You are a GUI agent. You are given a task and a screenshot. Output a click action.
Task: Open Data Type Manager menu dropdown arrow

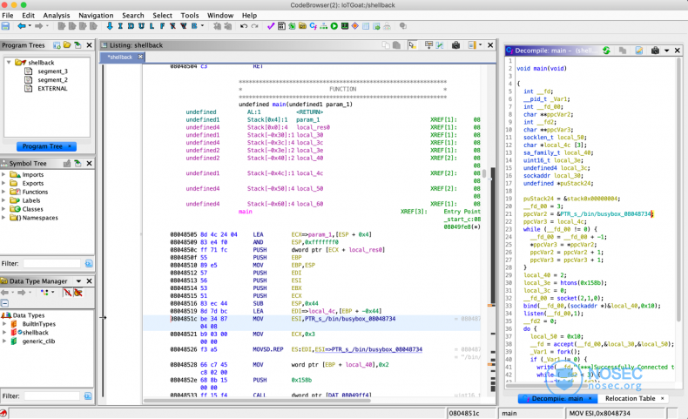(78, 281)
